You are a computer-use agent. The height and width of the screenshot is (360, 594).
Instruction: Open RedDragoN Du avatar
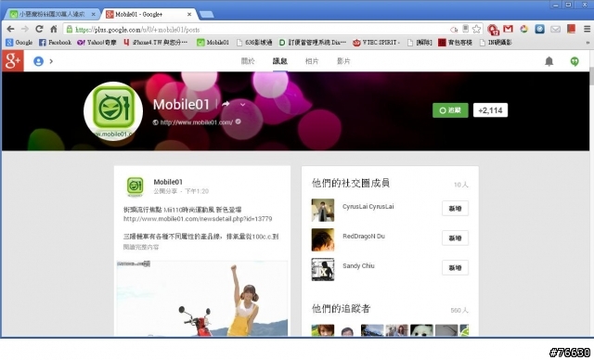tap(323, 239)
